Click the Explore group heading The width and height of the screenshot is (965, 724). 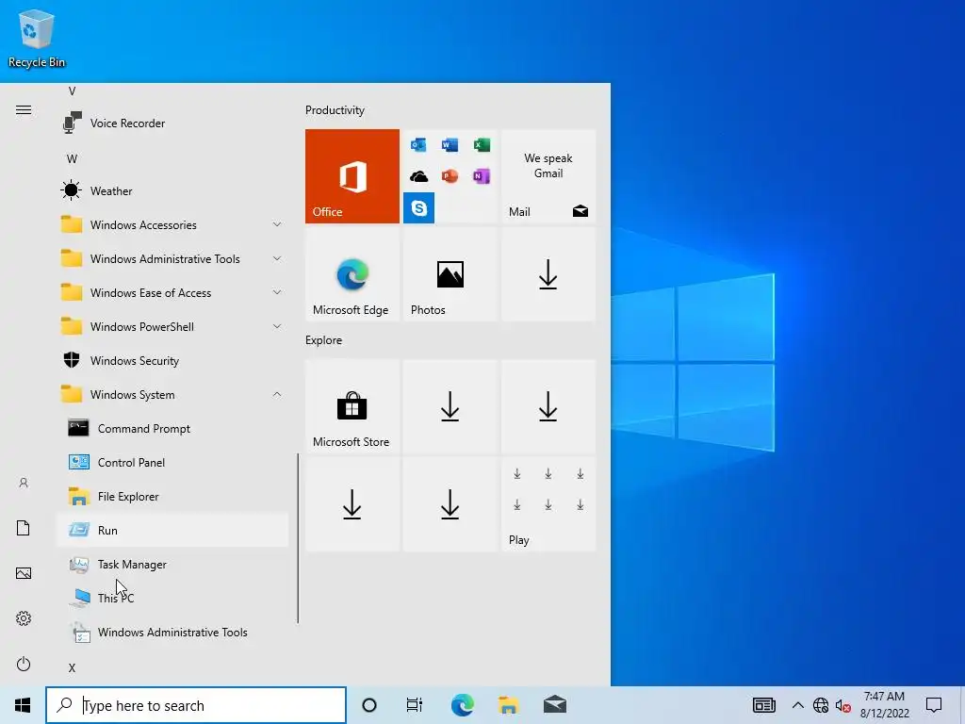point(324,340)
